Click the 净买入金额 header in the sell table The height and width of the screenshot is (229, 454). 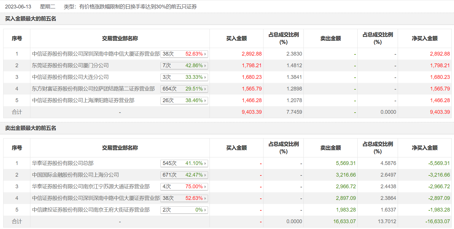pos(425,148)
